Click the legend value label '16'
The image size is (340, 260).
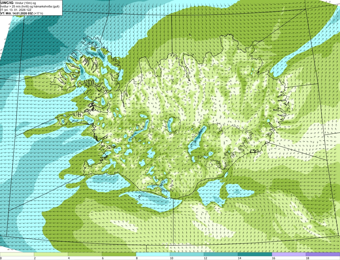(x=274, y=258)
